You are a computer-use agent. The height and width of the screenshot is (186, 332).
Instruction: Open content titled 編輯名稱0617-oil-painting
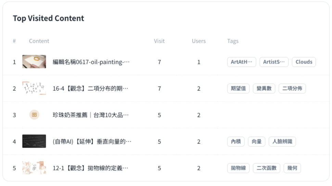pos(91,62)
